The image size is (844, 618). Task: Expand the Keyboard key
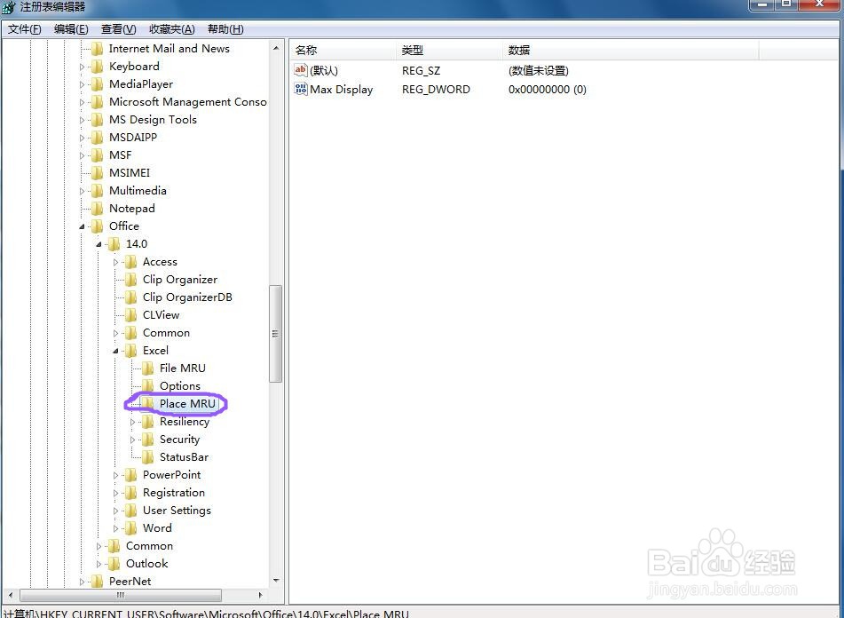point(82,67)
